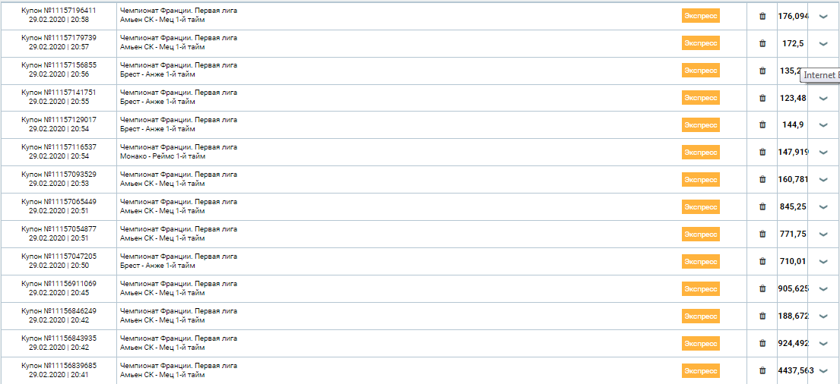The image size is (840, 384).
Task: Show details for coupon №11156843935
Action: 823,344
